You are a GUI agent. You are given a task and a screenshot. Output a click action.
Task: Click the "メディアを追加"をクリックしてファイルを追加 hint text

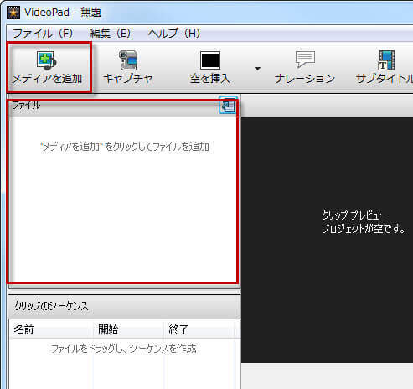coord(125,147)
